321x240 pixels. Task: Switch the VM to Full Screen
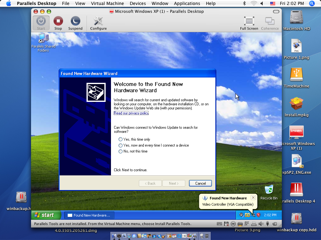249,23
